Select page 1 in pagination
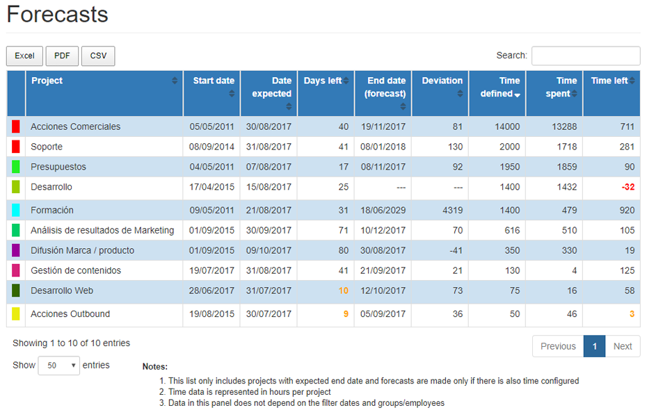 tap(594, 346)
